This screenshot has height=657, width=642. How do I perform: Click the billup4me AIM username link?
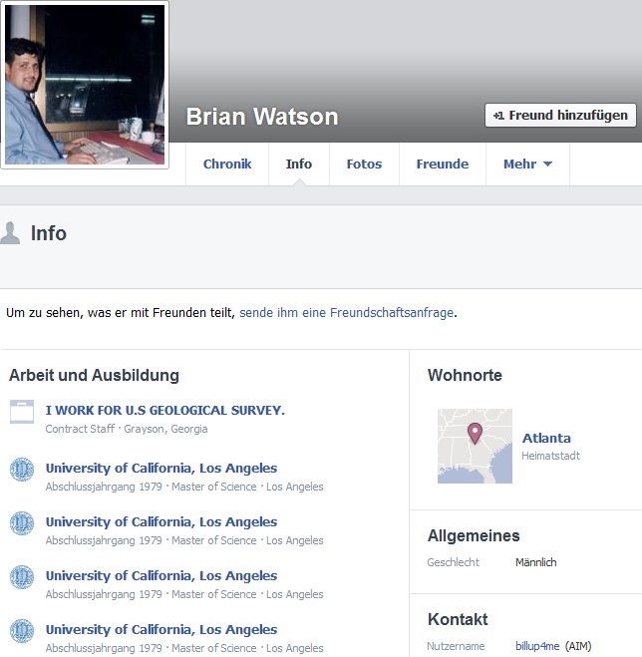(x=537, y=646)
